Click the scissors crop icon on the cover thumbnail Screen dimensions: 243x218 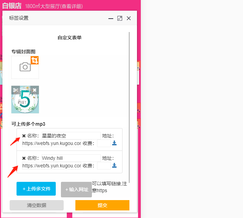(15, 90)
